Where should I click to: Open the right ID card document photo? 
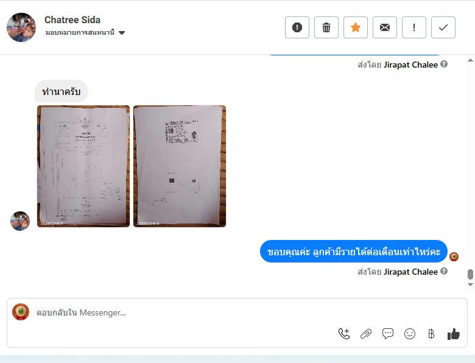[x=180, y=166]
